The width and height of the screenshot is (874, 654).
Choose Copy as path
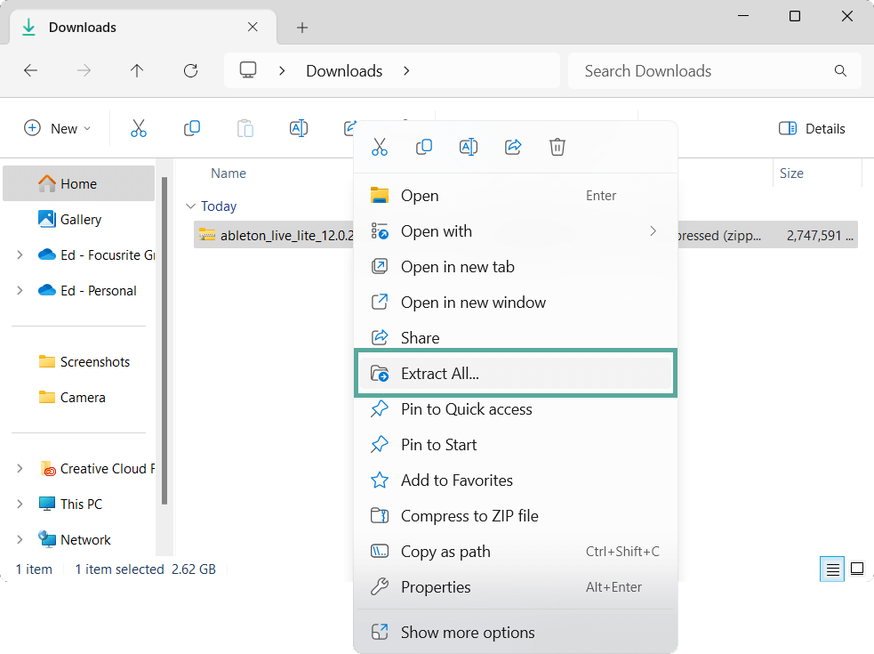pos(516,552)
